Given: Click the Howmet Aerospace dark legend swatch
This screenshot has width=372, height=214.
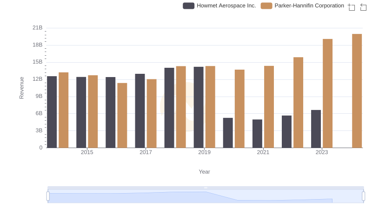Looking at the screenshot, I should [189, 6].
